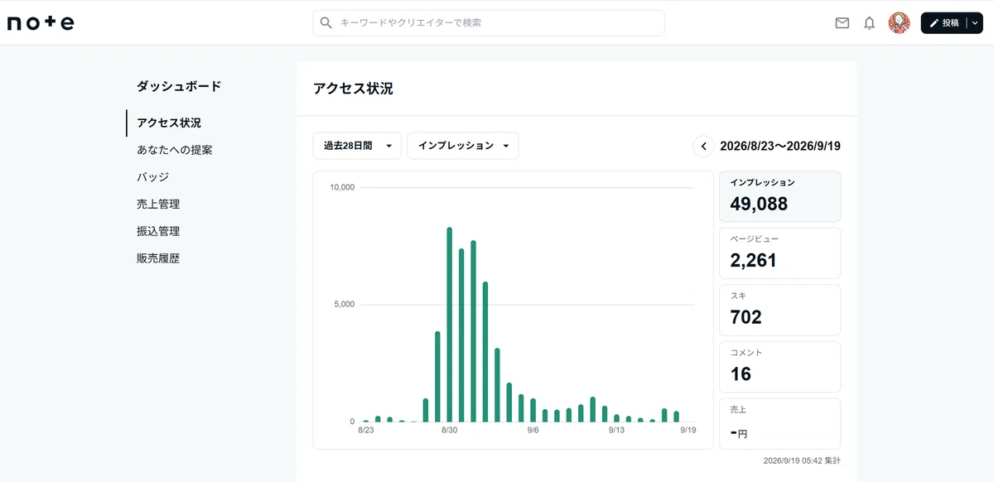Image resolution: width=994 pixels, height=482 pixels.
Task: Select the ページビュー 2,261 card
Action: click(779, 253)
